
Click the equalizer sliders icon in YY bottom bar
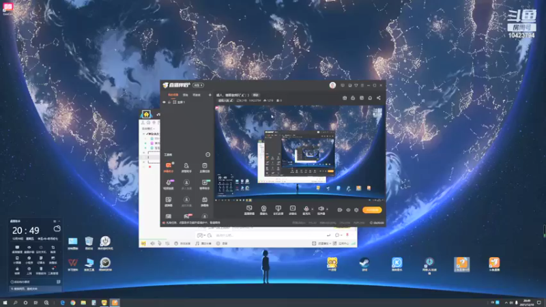click(167, 244)
